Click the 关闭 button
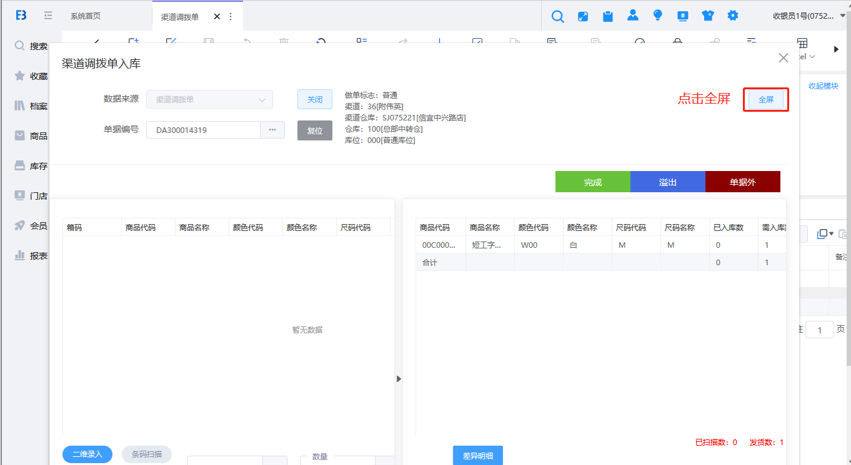 coord(315,99)
